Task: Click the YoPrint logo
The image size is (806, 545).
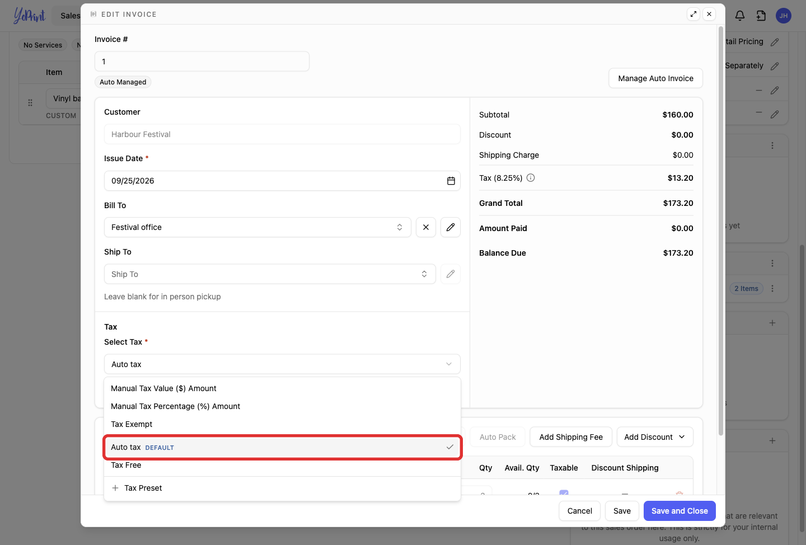Action: tap(29, 16)
